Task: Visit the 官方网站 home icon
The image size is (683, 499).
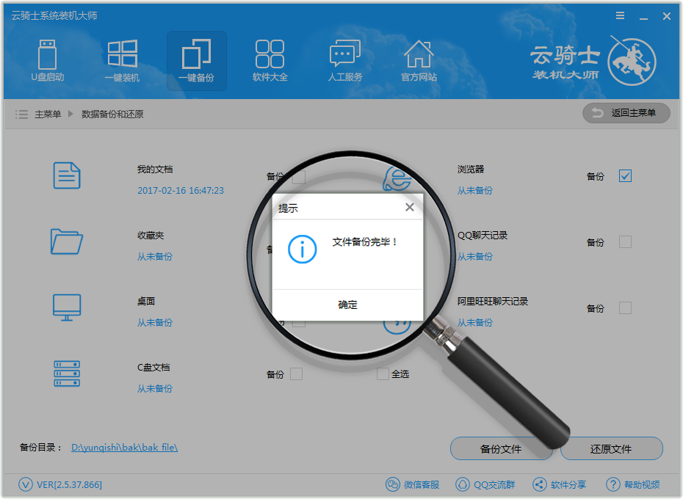Action: (x=419, y=61)
